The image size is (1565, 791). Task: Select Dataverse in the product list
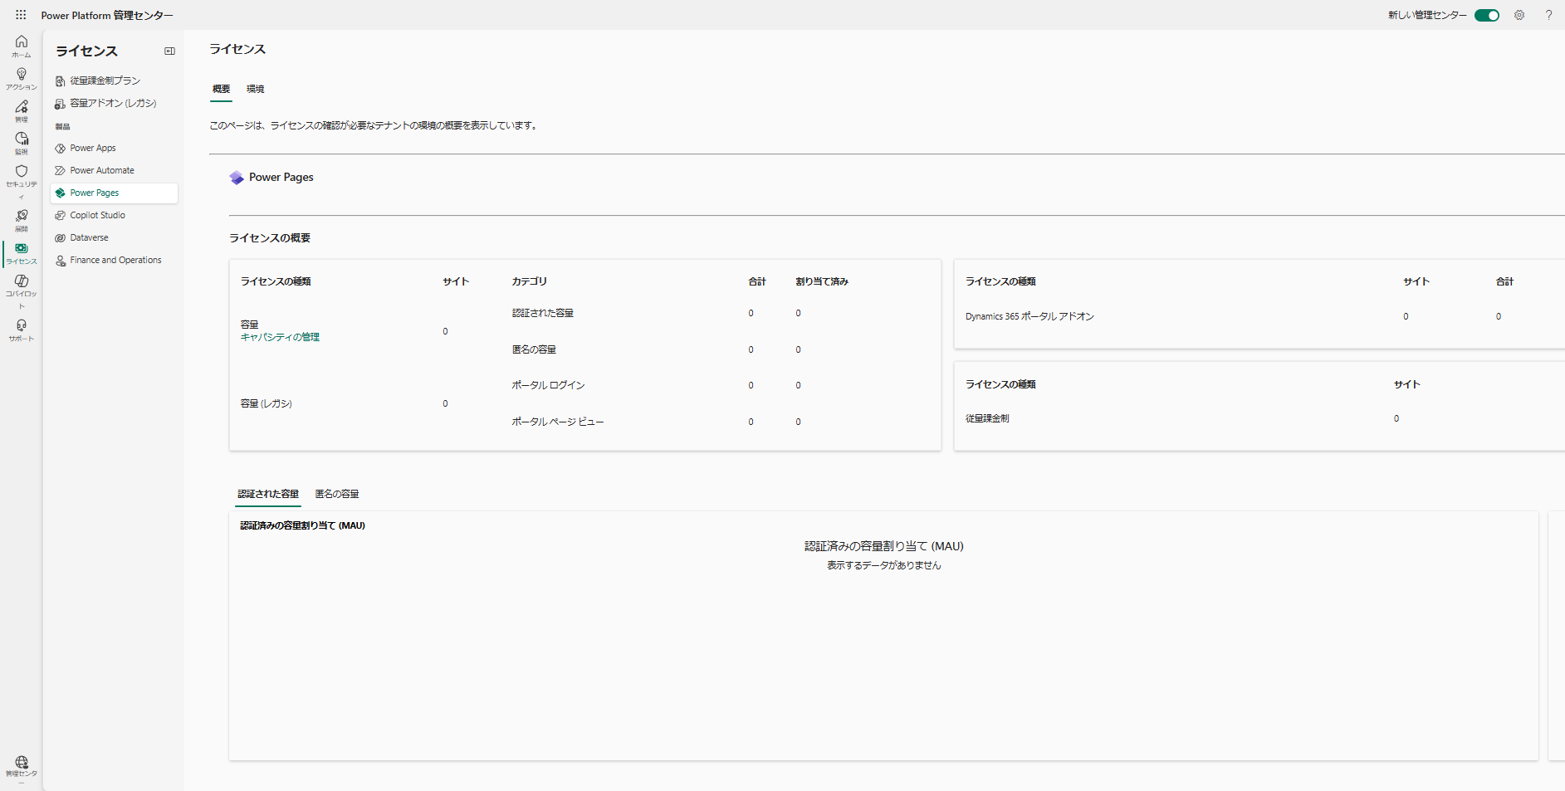point(114,237)
